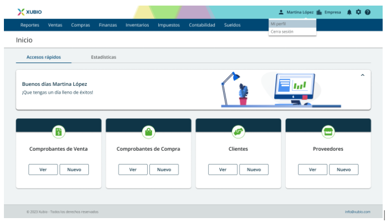
Task: Click Nuevo under Comprobantes de Venta
Action: [x=74, y=170]
